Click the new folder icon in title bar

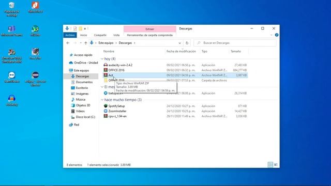(81, 29)
